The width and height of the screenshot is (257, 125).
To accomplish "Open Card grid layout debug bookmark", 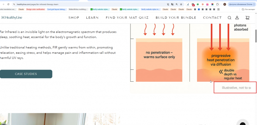I will tap(57, 9).
